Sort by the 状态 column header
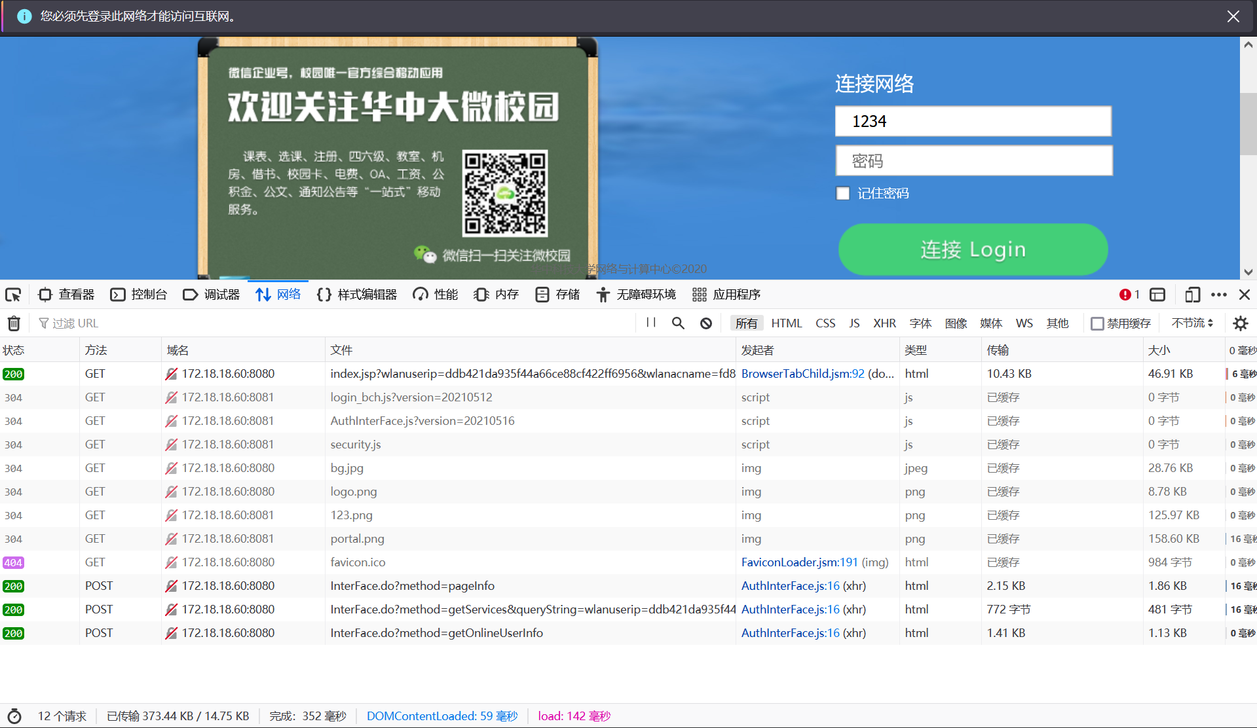 click(x=39, y=350)
